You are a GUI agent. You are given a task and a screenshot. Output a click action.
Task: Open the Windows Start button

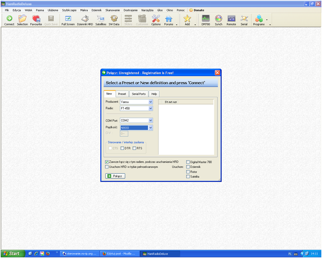pyautogui.click(x=12, y=254)
